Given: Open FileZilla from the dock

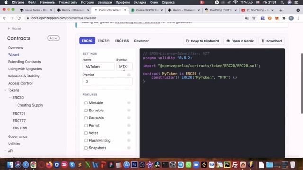Looking at the screenshot, I should pos(235,165).
